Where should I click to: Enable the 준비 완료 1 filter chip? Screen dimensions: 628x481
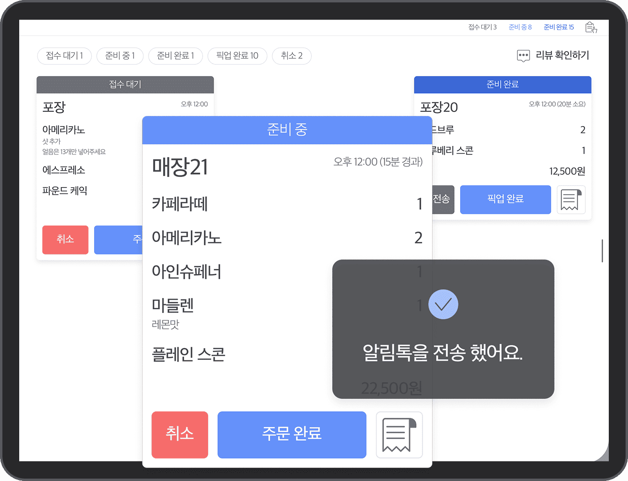pos(175,56)
